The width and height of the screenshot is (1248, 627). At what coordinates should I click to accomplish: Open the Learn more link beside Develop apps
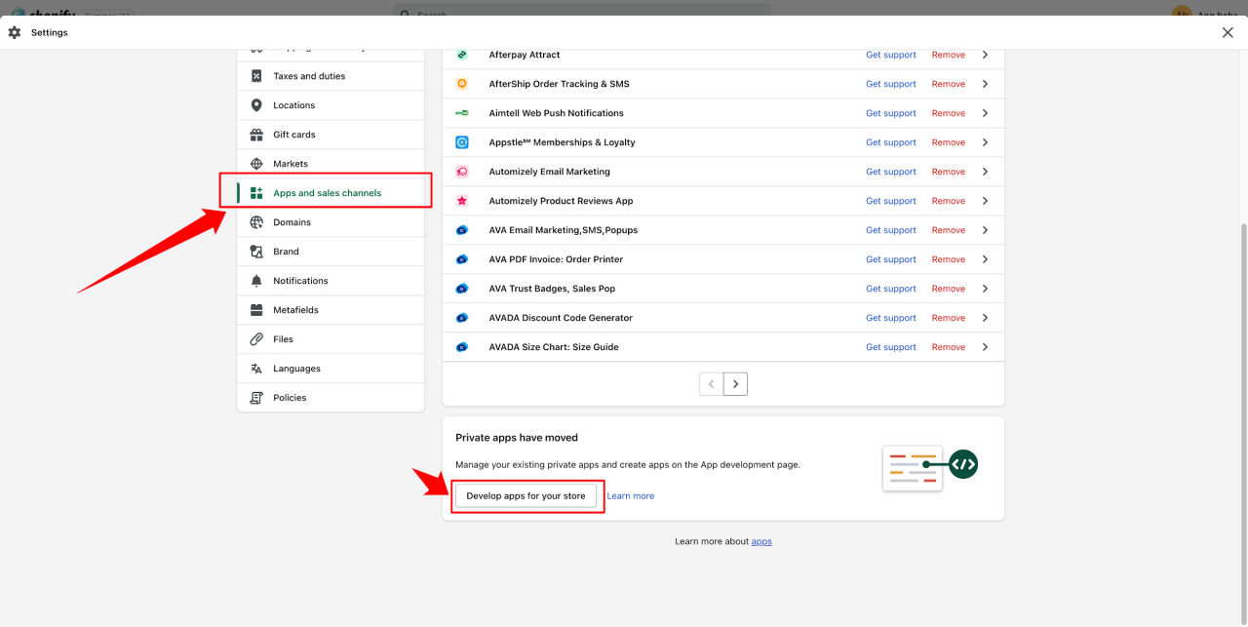[630, 496]
